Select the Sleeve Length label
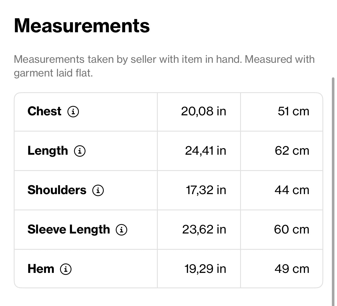 (69, 230)
